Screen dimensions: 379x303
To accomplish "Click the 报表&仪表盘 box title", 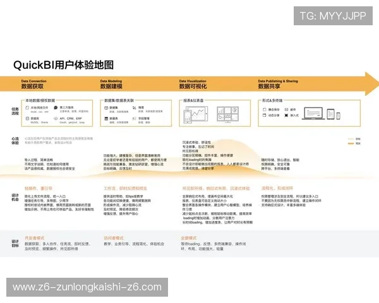I will (x=193, y=100).
